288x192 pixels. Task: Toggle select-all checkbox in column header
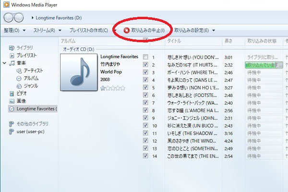coord(145,41)
